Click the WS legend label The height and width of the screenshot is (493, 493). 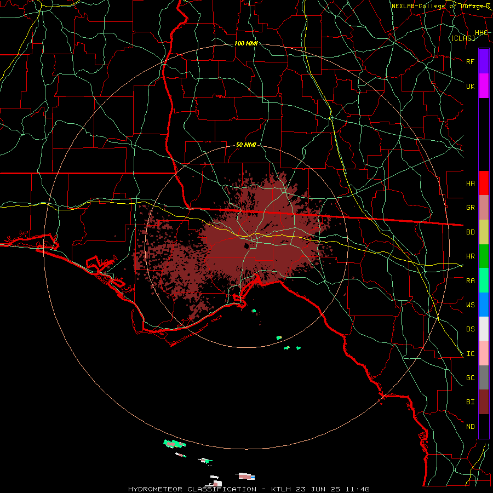[470, 305]
